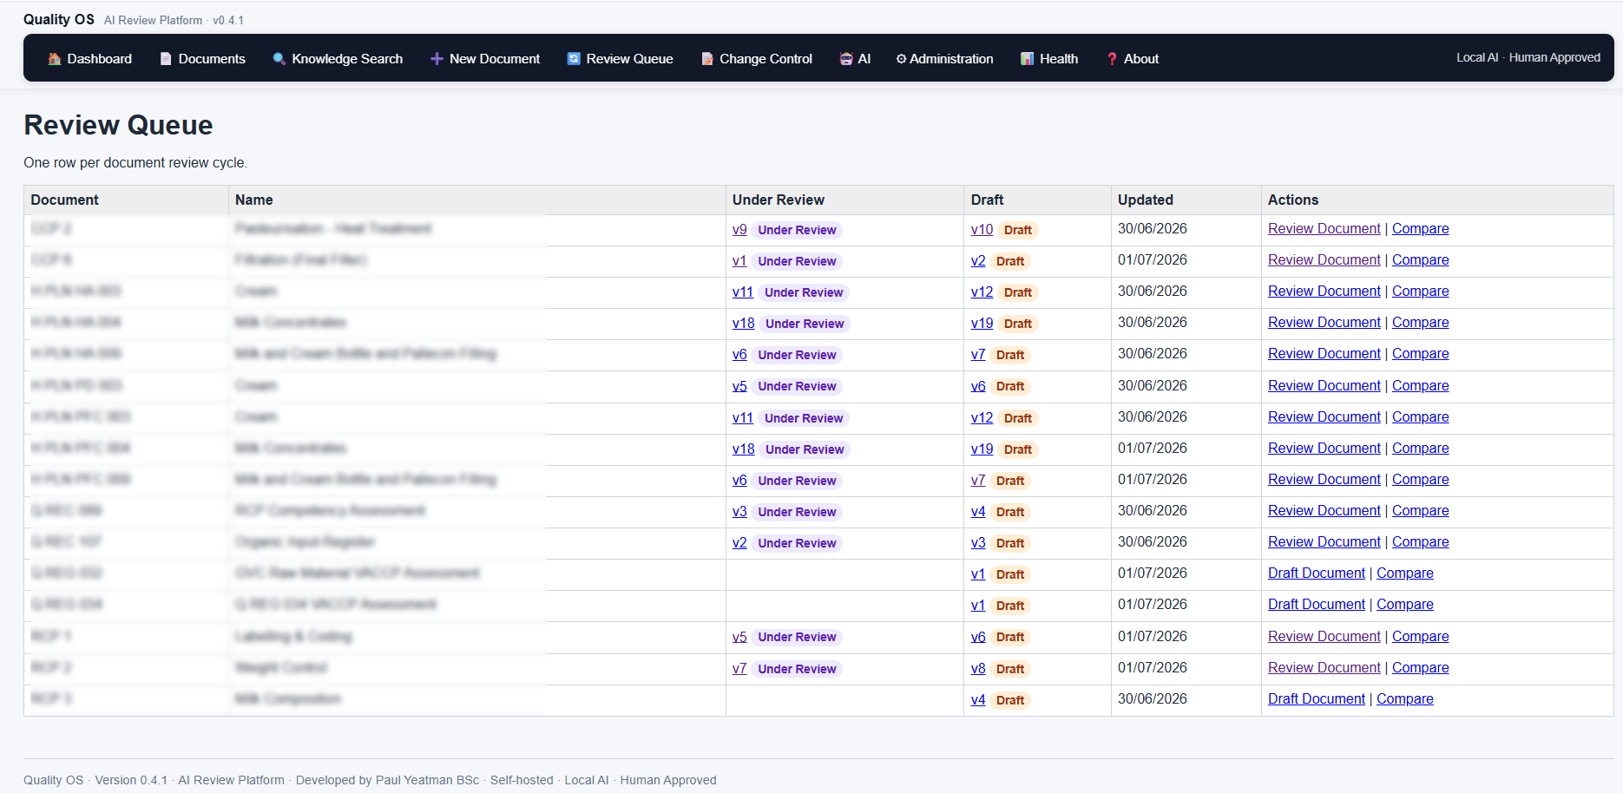
Task: Click Review Document in the v7 under-review row
Action: tap(1324, 668)
